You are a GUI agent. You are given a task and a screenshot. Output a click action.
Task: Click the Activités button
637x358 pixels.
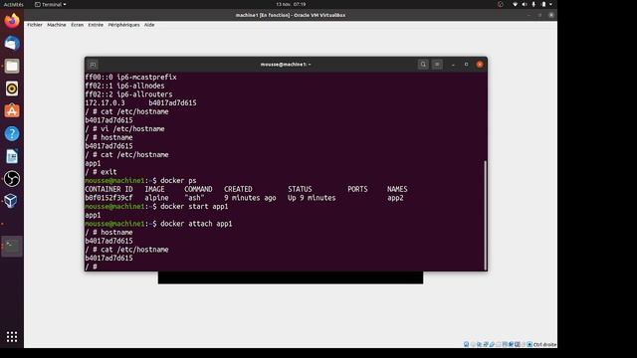(13, 4)
